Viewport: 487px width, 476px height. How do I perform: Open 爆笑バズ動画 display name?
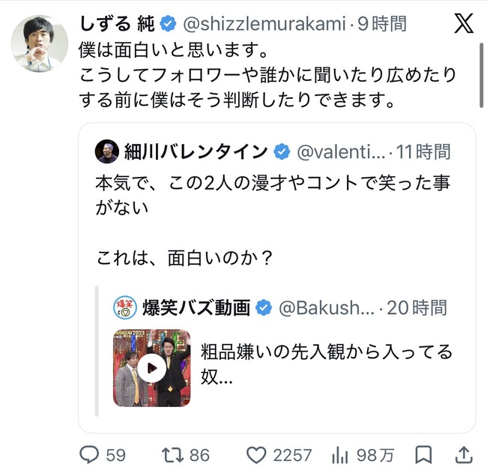(x=196, y=307)
